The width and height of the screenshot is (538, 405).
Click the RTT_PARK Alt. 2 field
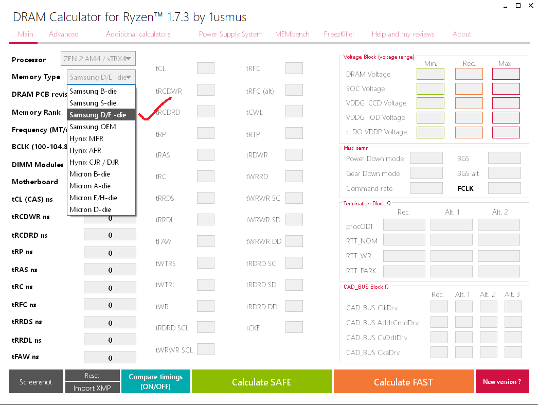click(499, 271)
